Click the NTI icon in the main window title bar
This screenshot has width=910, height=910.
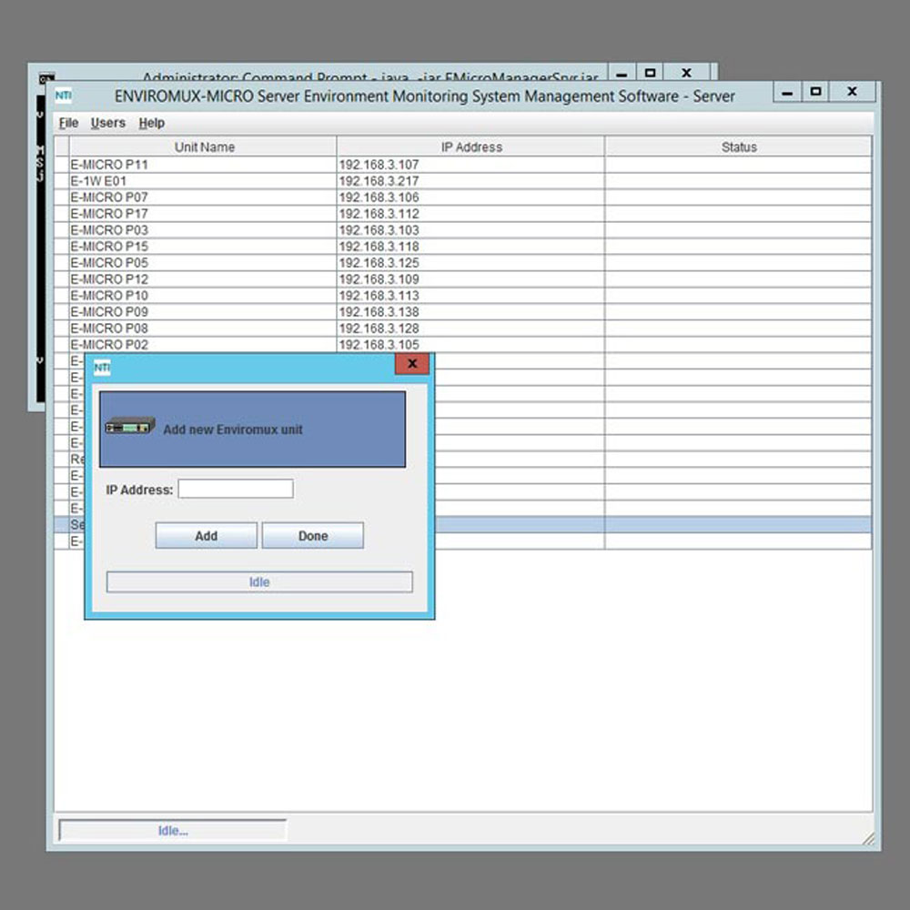click(64, 96)
